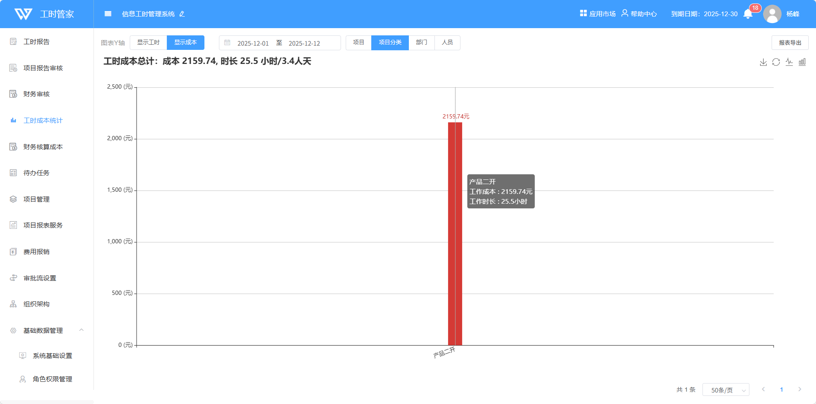Click the hamburger menu collapse icon
Screen dimensions: 816x404
click(108, 14)
